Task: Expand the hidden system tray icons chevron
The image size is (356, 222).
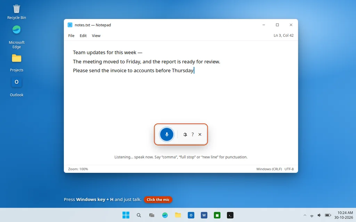Action: [305, 215]
